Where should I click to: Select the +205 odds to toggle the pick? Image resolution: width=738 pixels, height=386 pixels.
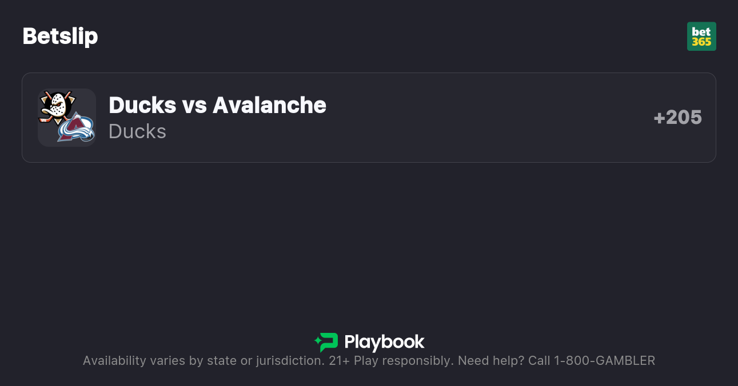point(677,117)
